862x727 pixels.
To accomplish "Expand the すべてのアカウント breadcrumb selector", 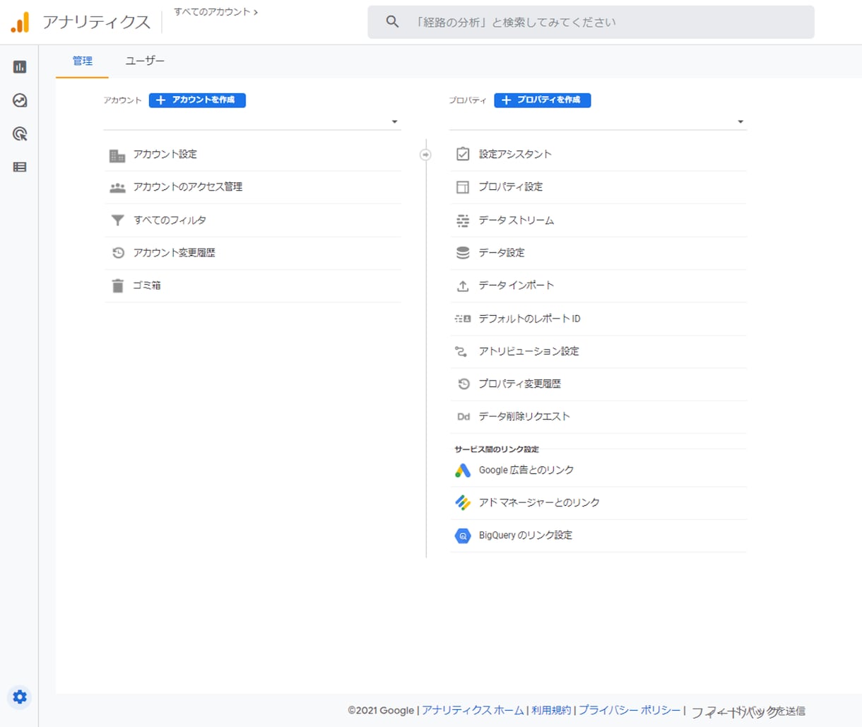I will coord(215,12).
